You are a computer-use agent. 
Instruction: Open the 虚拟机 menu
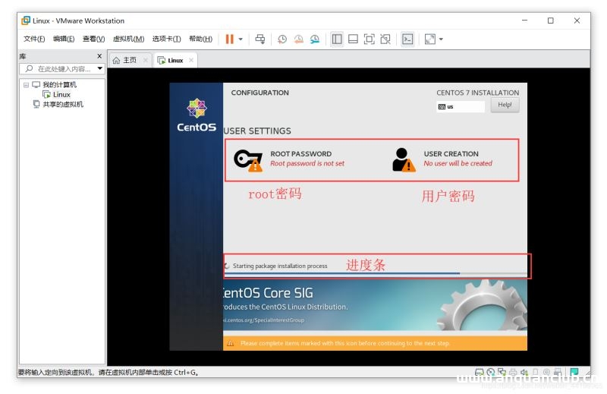tap(128, 39)
